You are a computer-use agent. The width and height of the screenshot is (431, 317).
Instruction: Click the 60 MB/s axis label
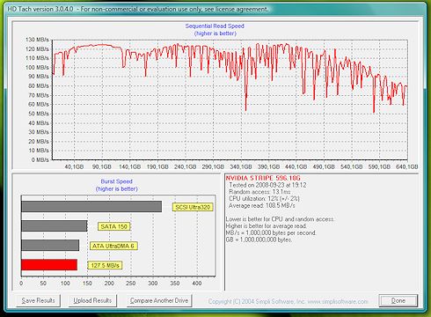pyautogui.click(x=39, y=105)
